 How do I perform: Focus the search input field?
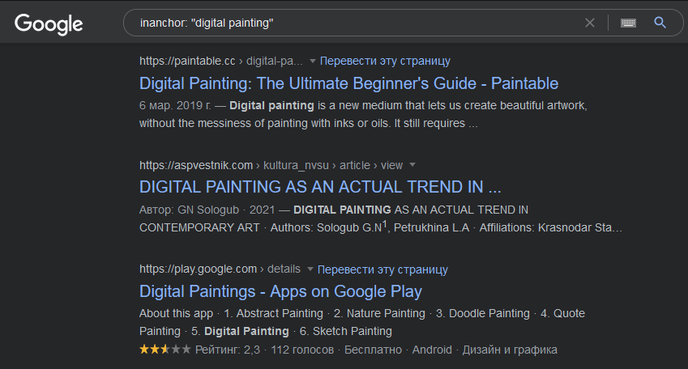point(357,23)
